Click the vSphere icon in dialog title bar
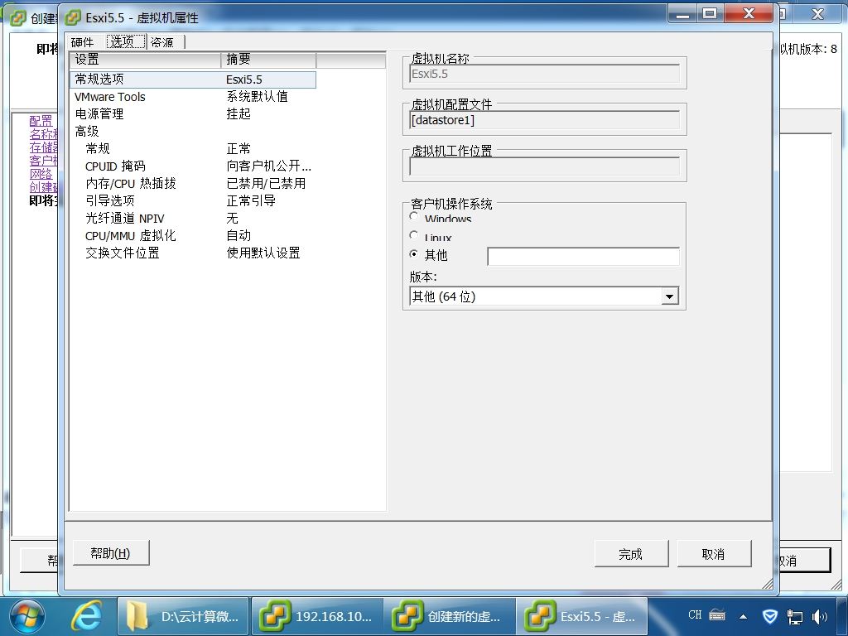 (73, 18)
